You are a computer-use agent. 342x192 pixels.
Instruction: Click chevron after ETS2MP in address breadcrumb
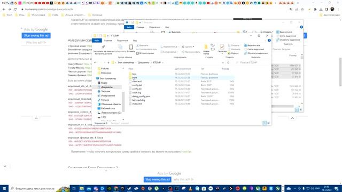162,62
